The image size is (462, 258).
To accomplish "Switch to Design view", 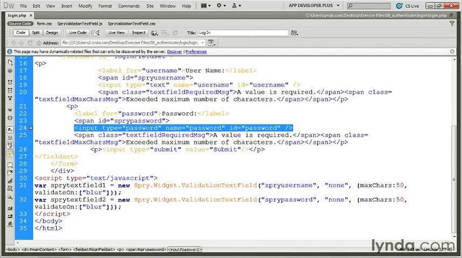I will (x=52, y=33).
